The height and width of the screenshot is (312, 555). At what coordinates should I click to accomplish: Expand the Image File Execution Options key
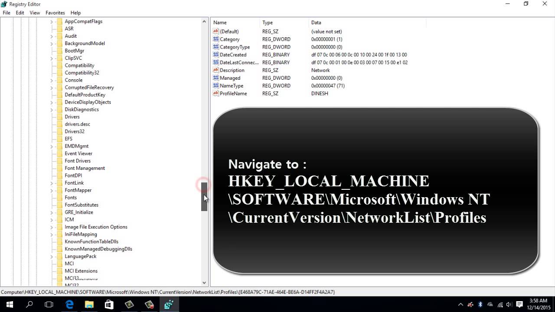[52, 227]
